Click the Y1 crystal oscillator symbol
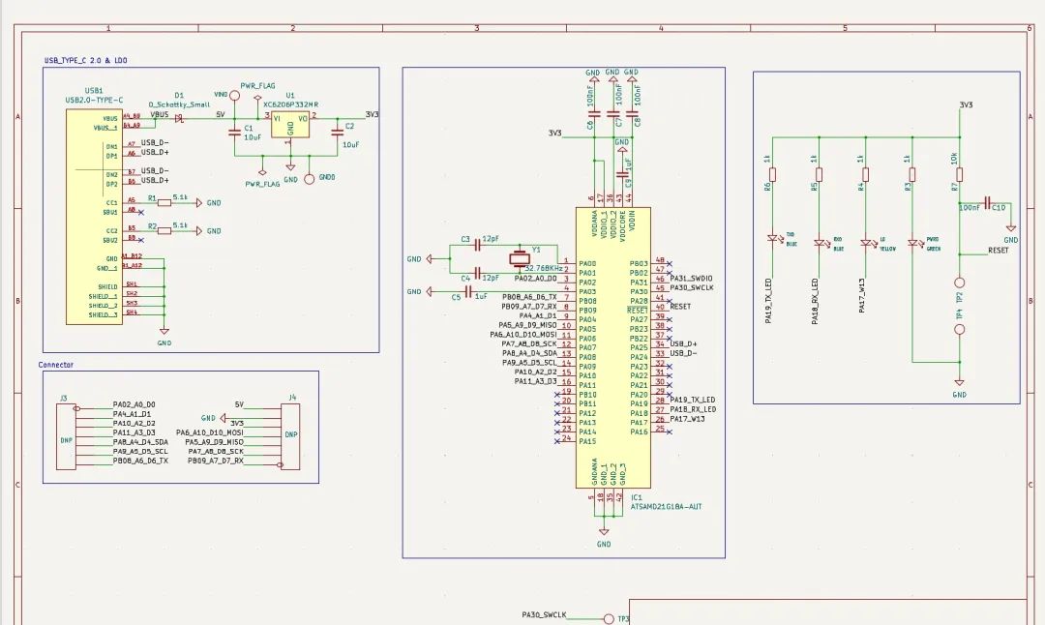This screenshot has width=1045, height=625. [x=521, y=257]
